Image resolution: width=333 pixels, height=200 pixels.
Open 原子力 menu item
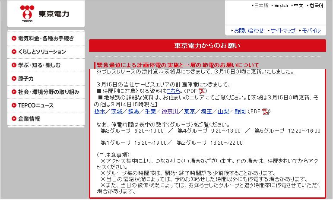coord(46,79)
